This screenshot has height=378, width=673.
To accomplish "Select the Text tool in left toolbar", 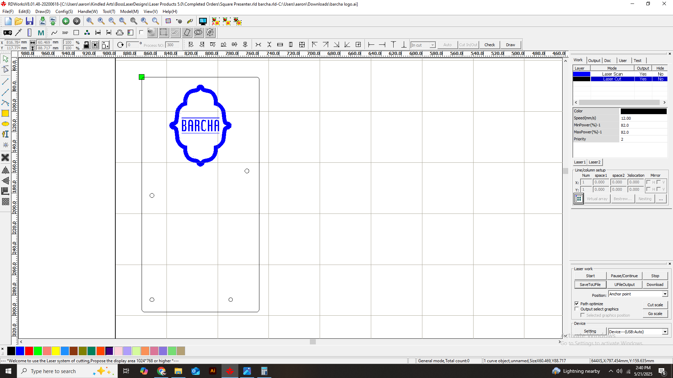I will tap(5, 134).
